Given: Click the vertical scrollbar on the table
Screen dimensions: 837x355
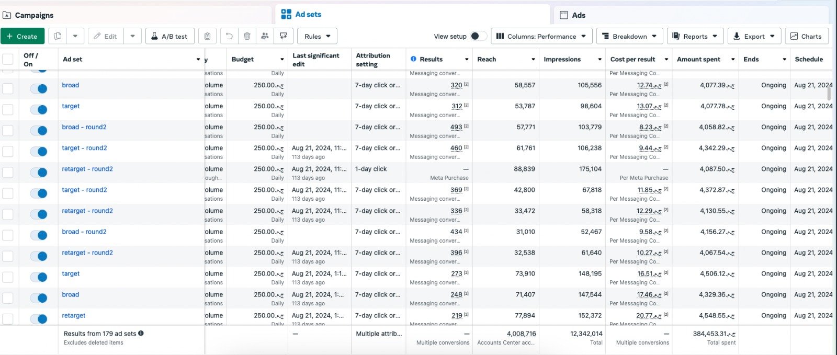Looking at the screenshot, I should (829, 94).
